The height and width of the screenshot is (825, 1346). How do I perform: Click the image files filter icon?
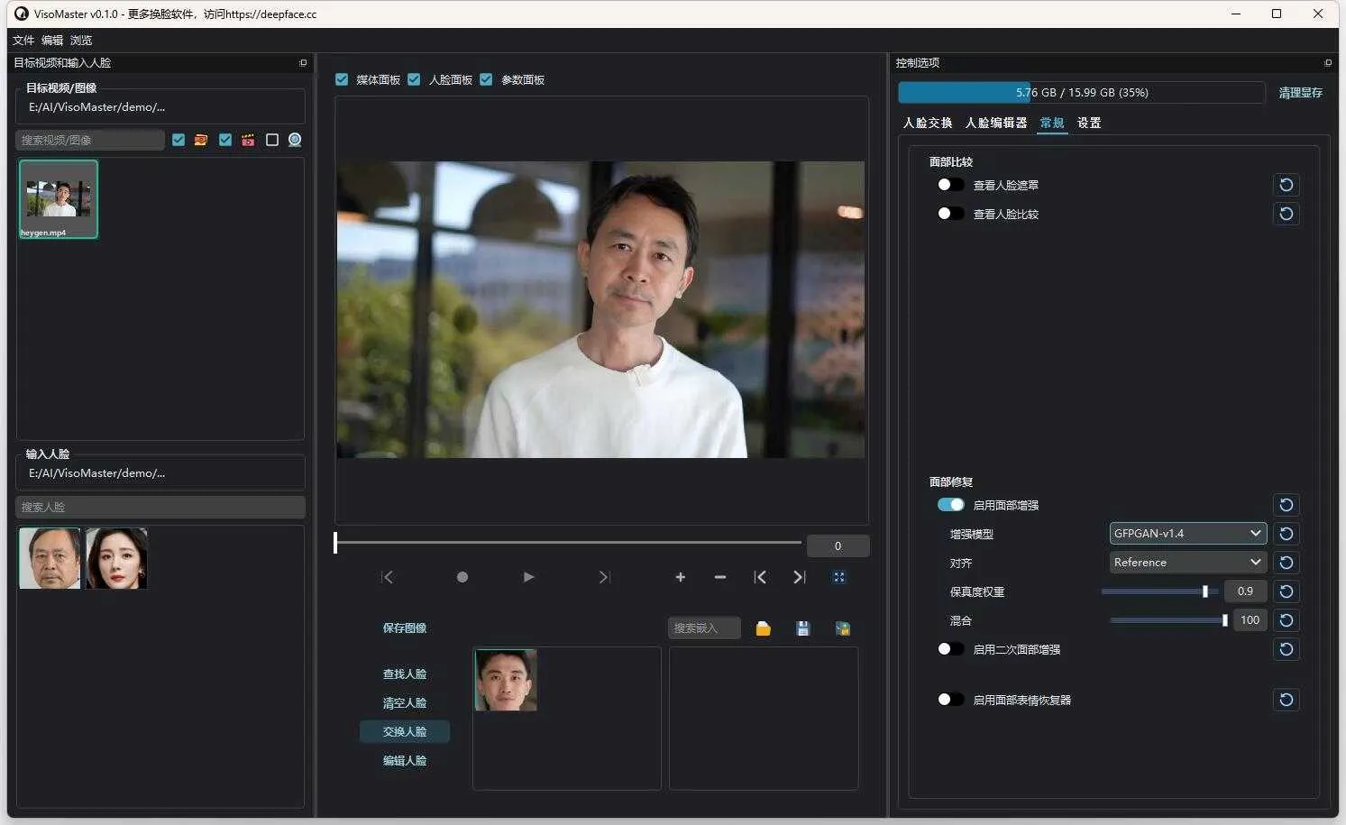click(200, 140)
